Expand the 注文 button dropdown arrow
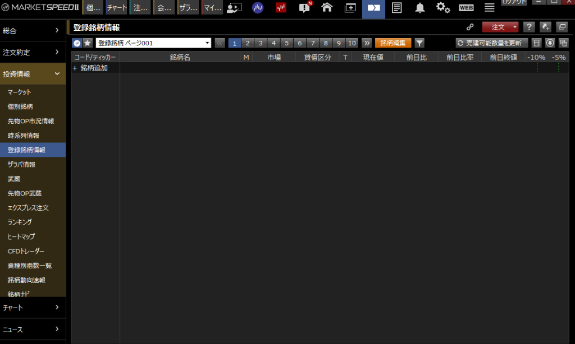The height and width of the screenshot is (344, 575). point(515,27)
